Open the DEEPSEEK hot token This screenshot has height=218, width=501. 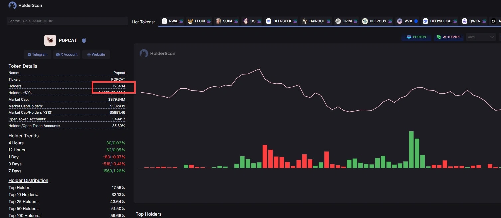[282, 21]
